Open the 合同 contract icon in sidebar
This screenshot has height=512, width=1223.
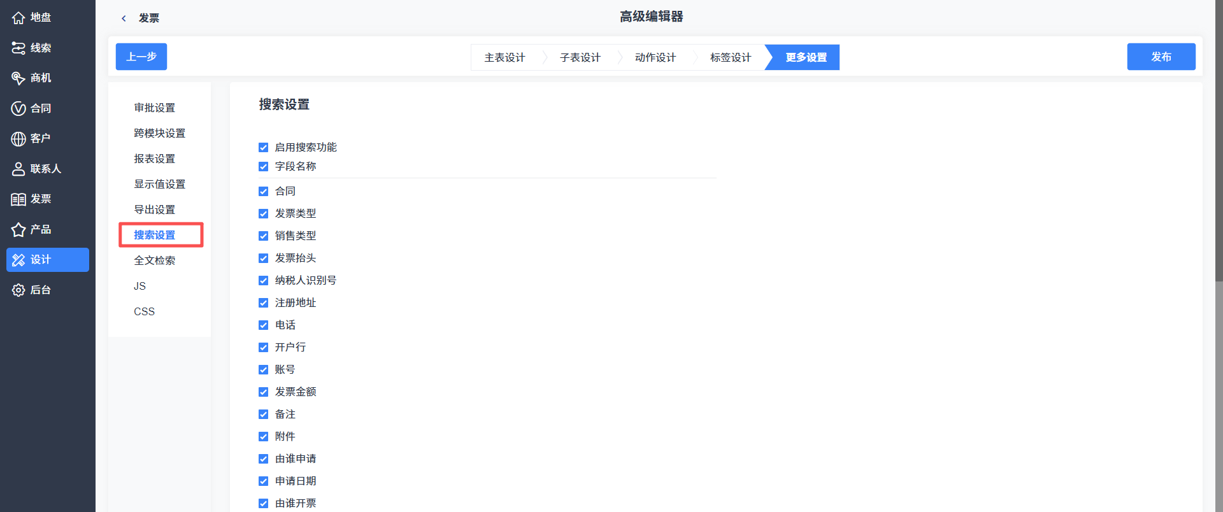18,108
